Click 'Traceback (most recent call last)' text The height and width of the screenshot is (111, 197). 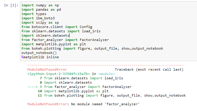[149, 69]
